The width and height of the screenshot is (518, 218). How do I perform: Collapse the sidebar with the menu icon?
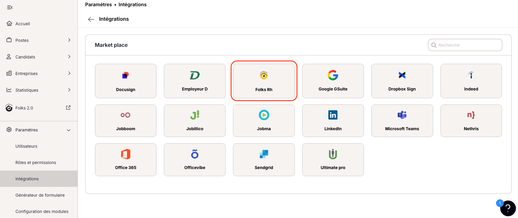10,7
